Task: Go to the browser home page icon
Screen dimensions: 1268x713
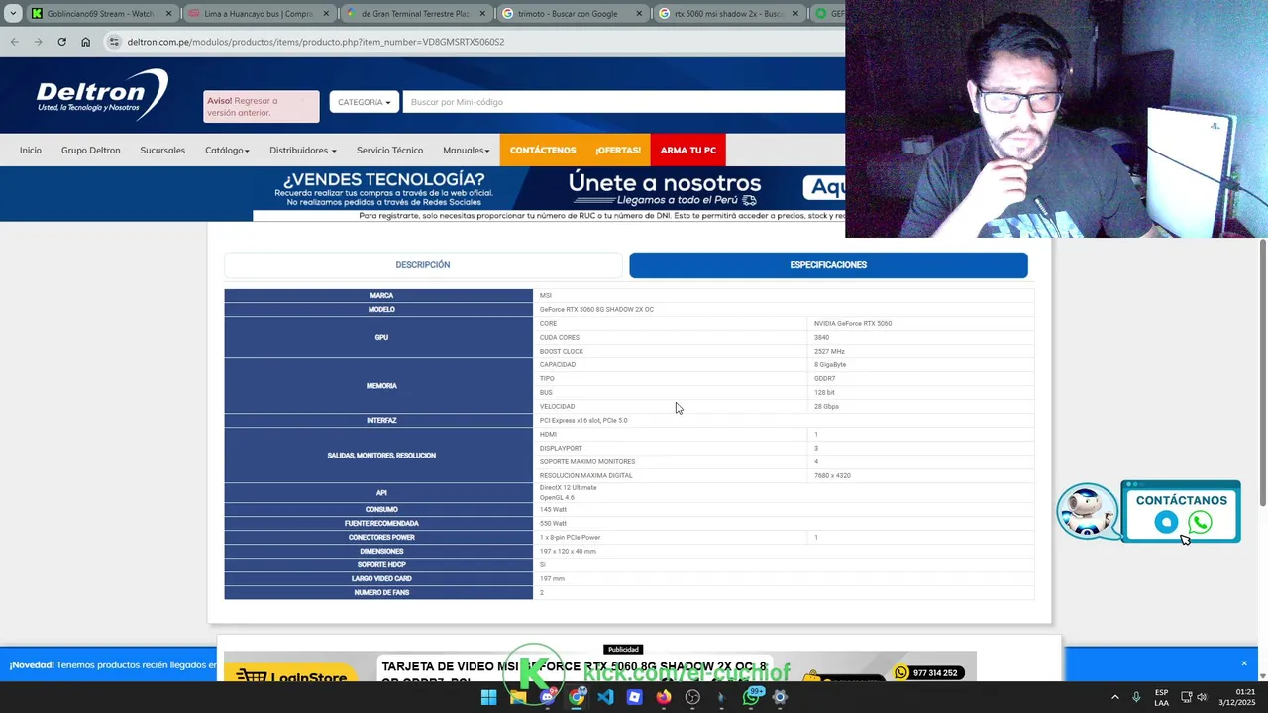Action: 85,42
